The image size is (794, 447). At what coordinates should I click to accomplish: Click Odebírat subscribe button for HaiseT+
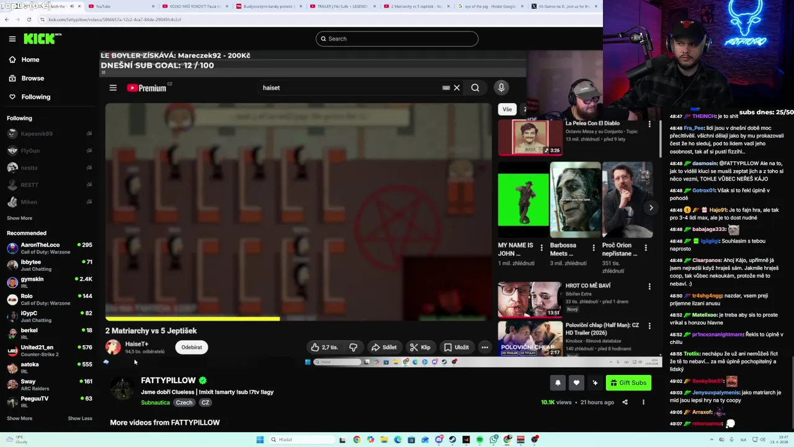pos(192,347)
